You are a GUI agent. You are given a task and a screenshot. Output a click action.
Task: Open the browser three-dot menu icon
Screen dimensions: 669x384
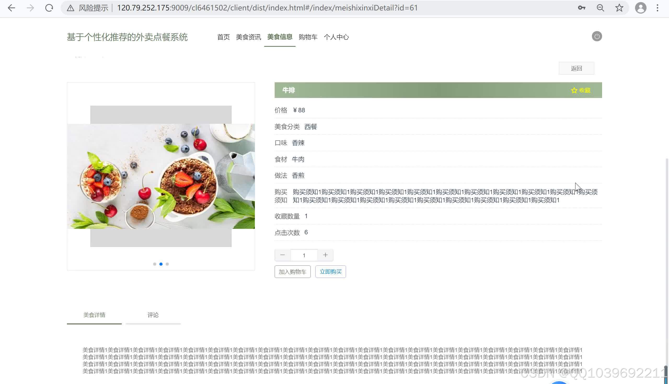click(x=657, y=8)
